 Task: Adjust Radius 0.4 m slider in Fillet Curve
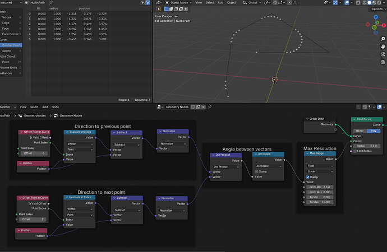[x=366, y=146]
